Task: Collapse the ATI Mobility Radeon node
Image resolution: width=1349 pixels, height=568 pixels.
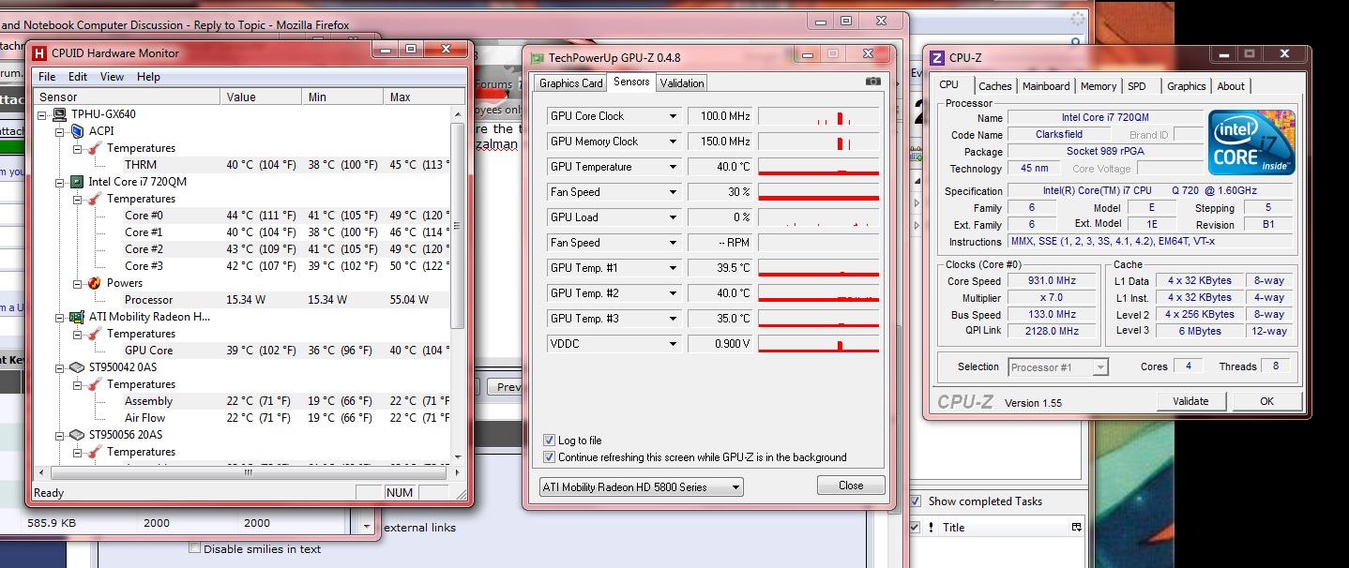Action: [61, 317]
